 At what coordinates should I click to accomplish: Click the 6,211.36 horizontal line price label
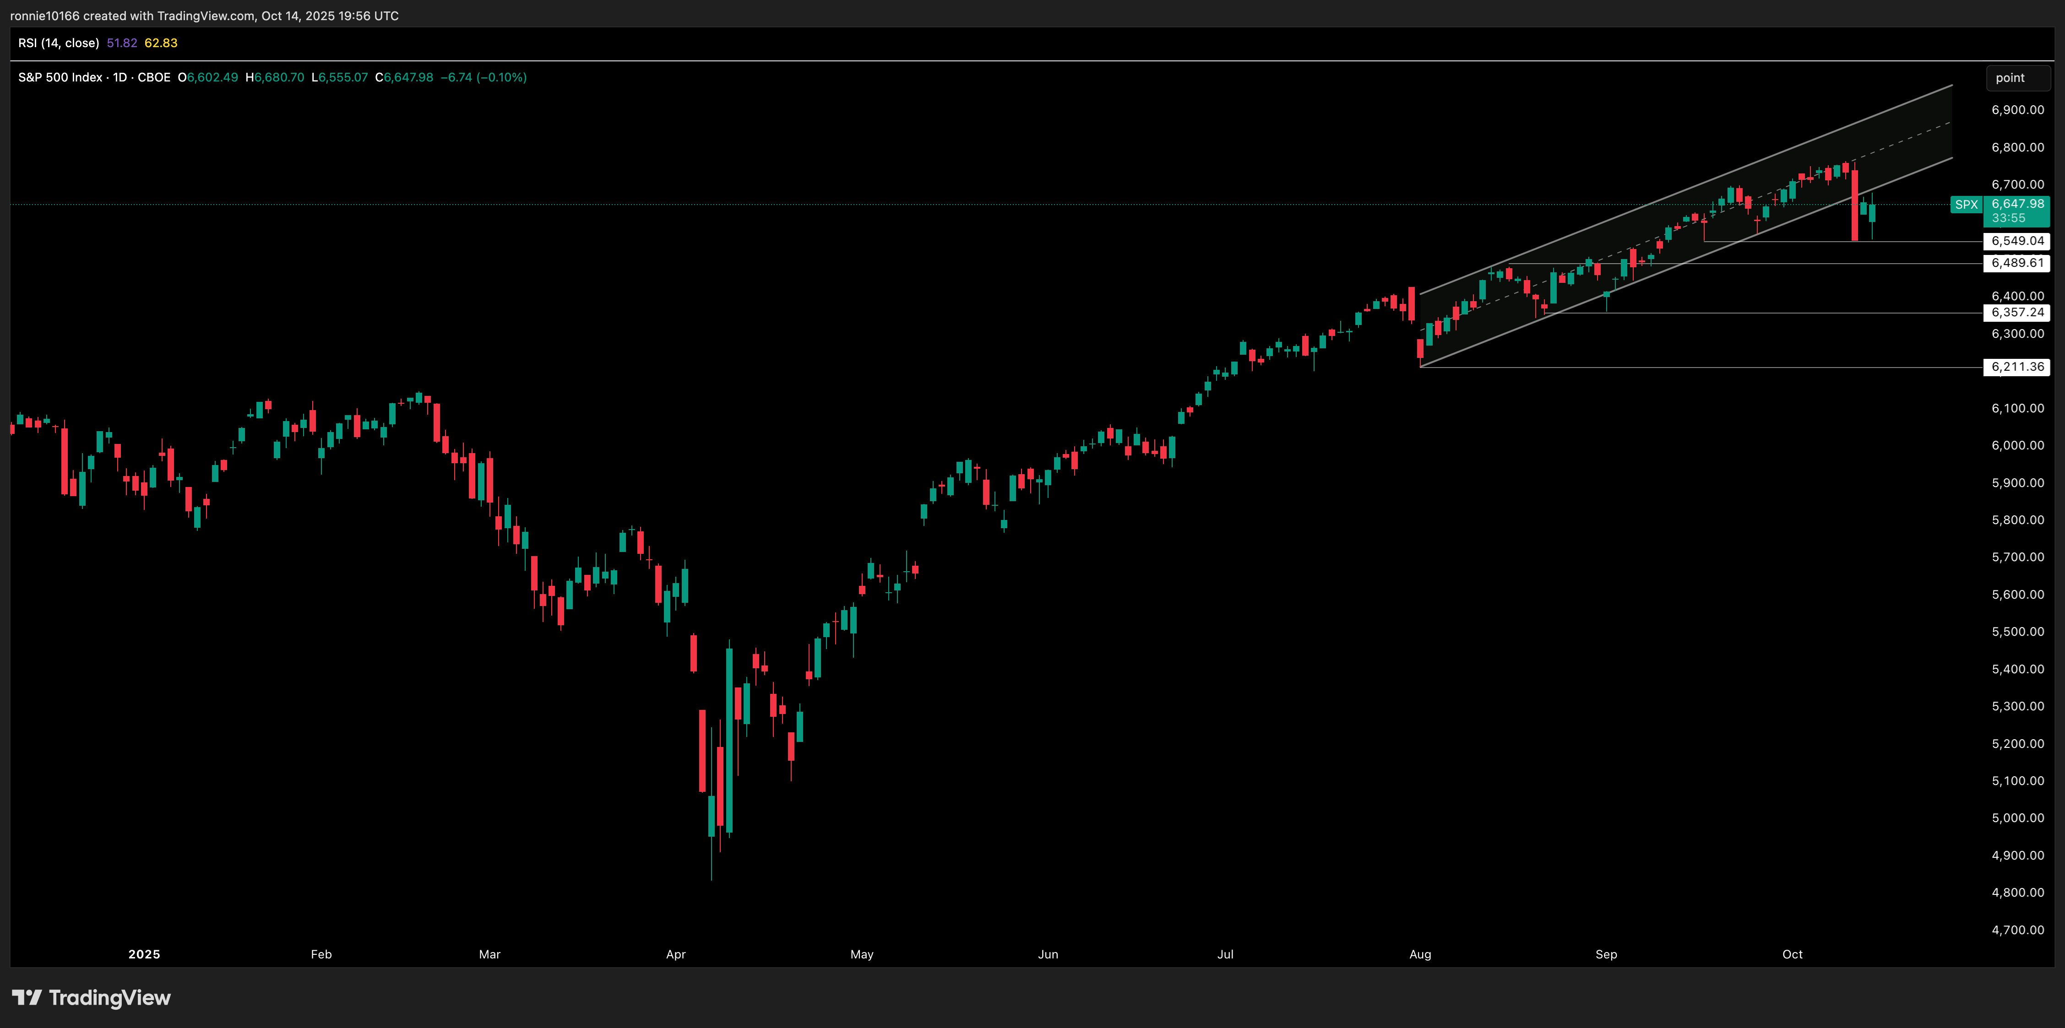(x=2017, y=367)
